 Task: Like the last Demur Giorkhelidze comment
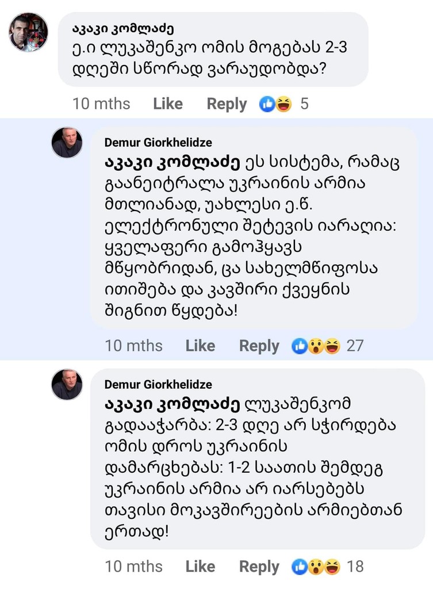(x=200, y=567)
